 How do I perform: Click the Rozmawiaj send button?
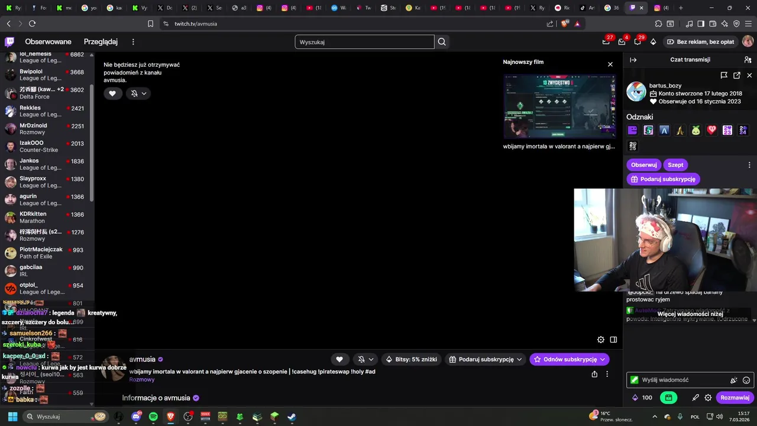click(735, 398)
